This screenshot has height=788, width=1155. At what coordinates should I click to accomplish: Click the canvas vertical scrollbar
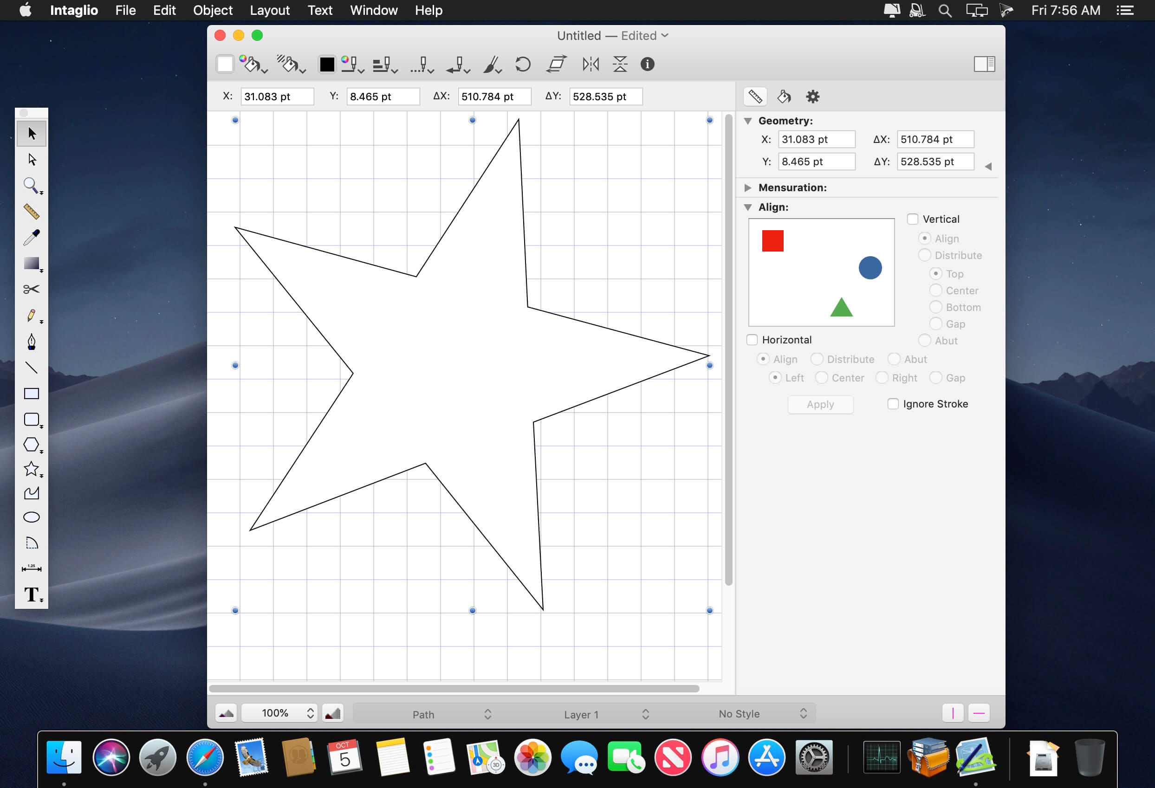[x=728, y=350]
